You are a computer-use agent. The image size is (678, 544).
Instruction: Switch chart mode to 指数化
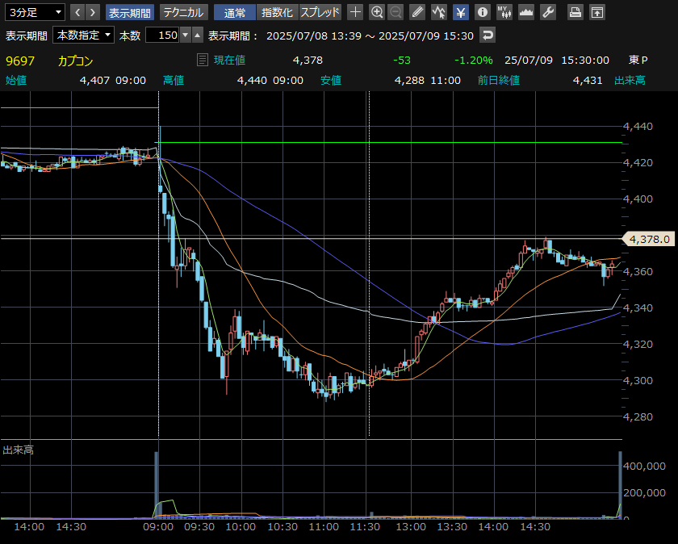[277, 12]
